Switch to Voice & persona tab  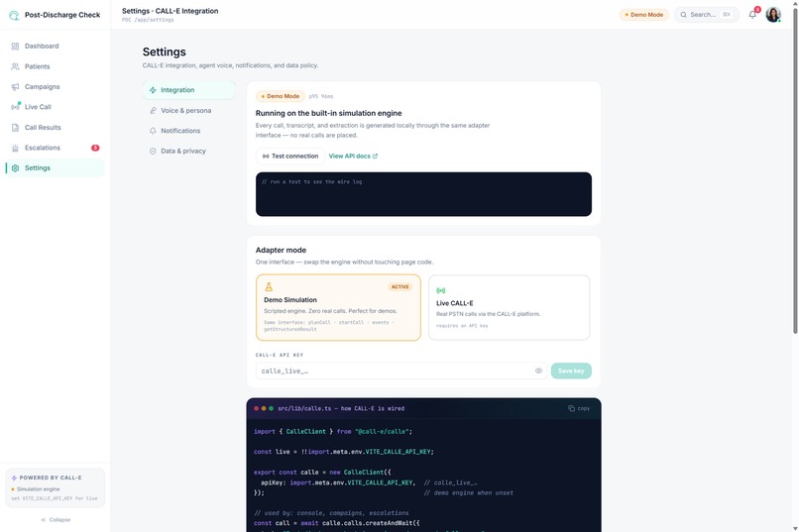(x=189, y=111)
